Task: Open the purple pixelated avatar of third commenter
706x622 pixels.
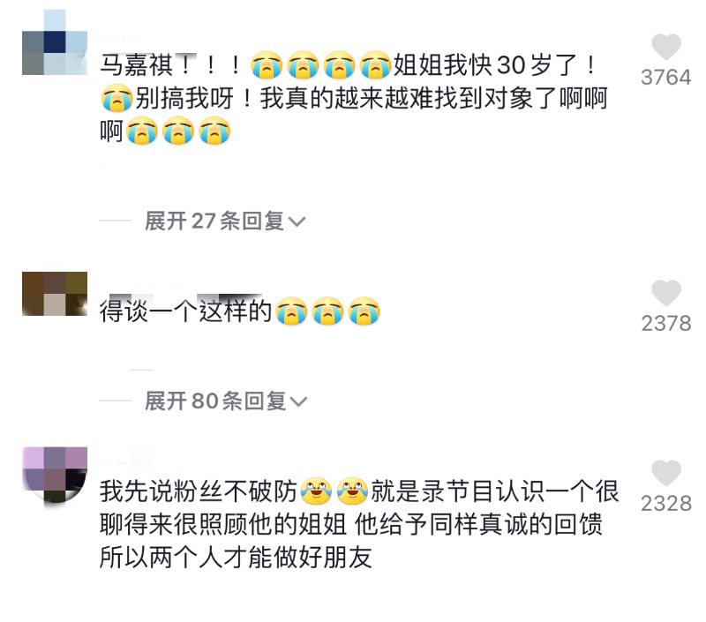Action: pyautogui.click(x=55, y=476)
